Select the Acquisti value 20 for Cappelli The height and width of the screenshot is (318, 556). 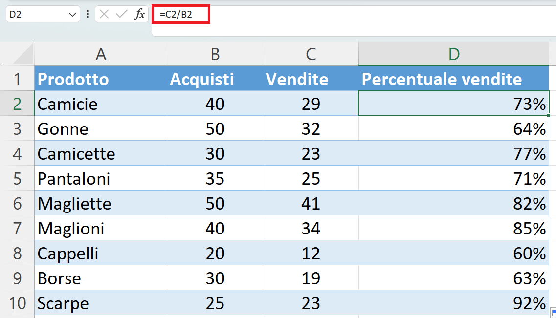coord(215,253)
